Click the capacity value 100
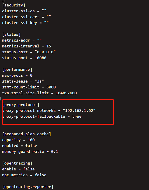149x190 pixels. coord(31,140)
